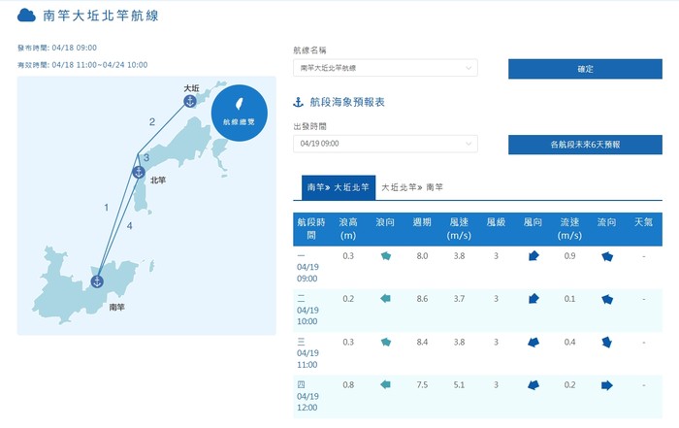Click the Dabán port anchor icon

(x=190, y=101)
